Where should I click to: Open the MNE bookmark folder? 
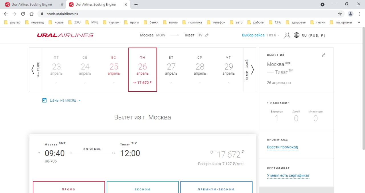[x=92, y=22]
